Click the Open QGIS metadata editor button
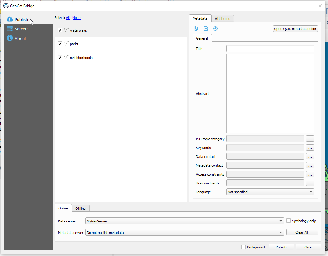 (x=295, y=29)
